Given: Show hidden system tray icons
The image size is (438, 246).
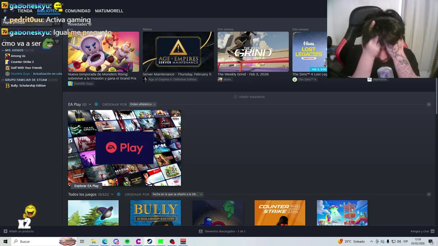Looking at the screenshot, I should point(371,242).
